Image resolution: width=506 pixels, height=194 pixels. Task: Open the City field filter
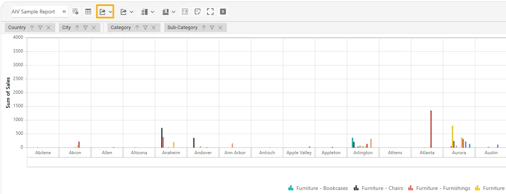click(x=85, y=28)
